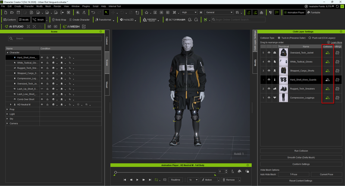
Task: Click collision icon for Rugged_Tech_Sneakers layer
Action: [x=328, y=89]
